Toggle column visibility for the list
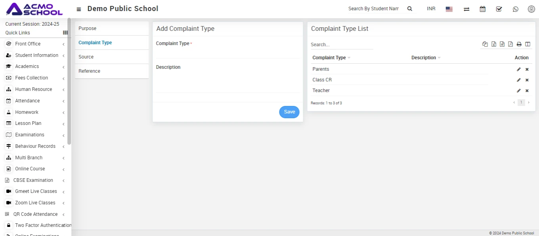This screenshot has height=236, width=539. [528, 44]
